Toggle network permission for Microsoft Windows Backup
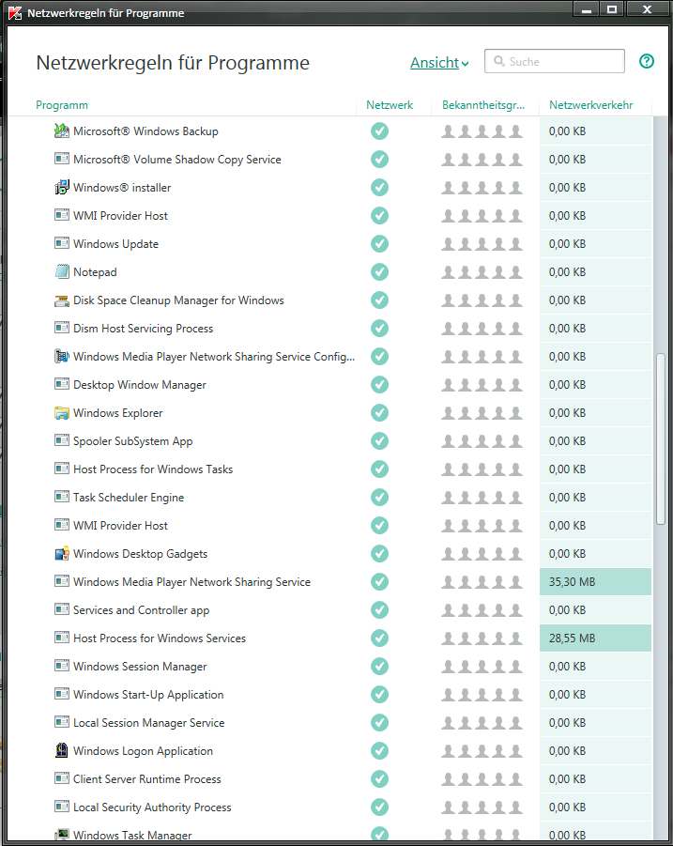The height and width of the screenshot is (846, 673). pyautogui.click(x=379, y=131)
